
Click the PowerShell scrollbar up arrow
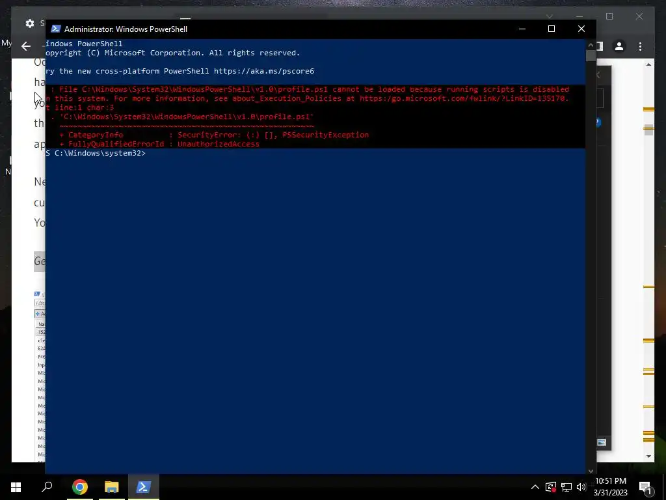coord(591,45)
